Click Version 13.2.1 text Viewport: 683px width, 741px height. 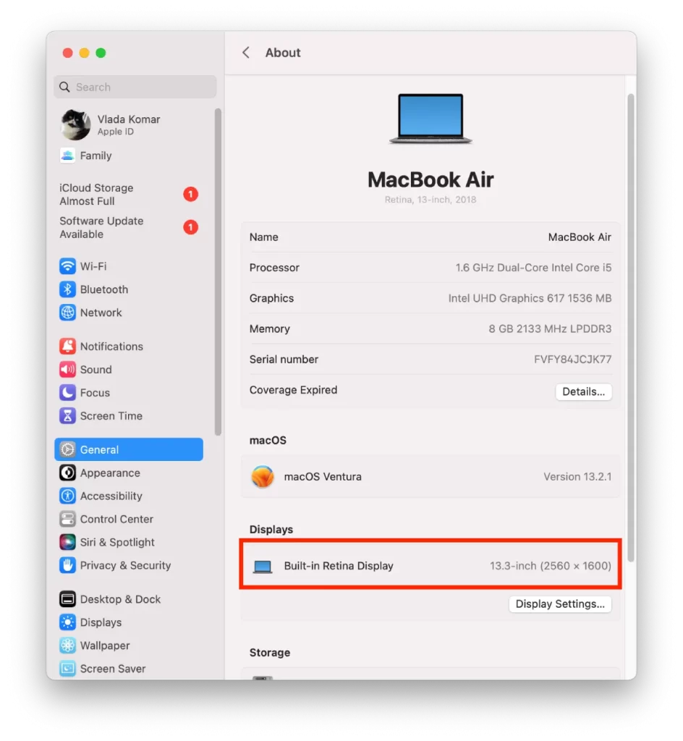coord(577,477)
